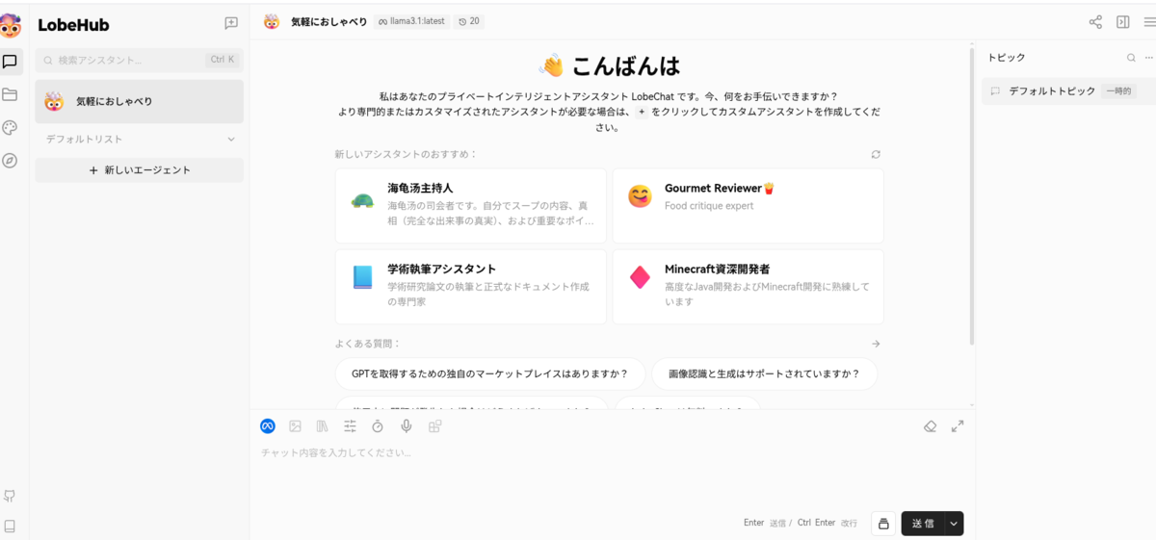Open user avatar in top-left corner
The height and width of the screenshot is (540, 1156).
pos(10,25)
